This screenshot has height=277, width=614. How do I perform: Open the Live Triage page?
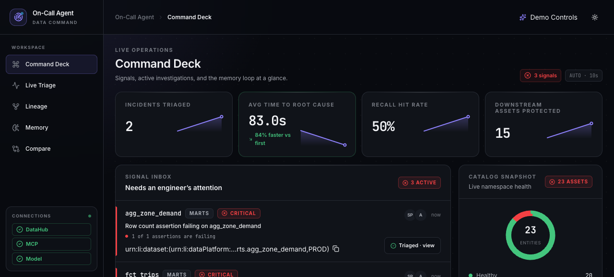pyautogui.click(x=51, y=85)
